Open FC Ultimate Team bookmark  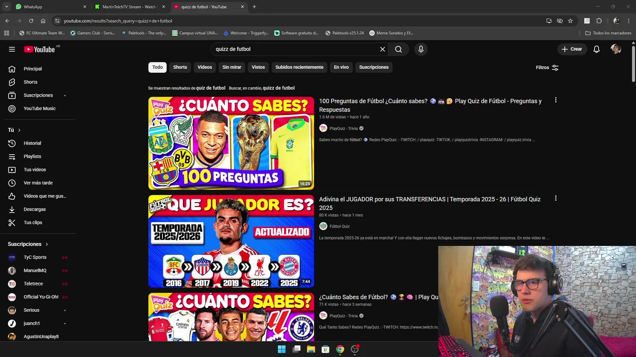[x=42, y=33]
